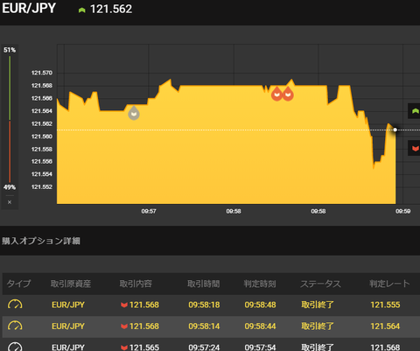This screenshot has height=351, width=420.
Task: Click the green up arrow High button
Action: pos(414,111)
